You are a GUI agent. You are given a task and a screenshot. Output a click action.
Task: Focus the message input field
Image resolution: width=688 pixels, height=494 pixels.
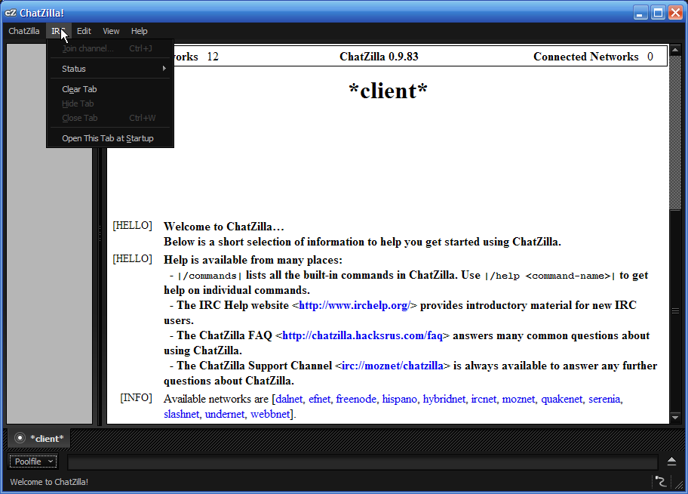[362, 462]
